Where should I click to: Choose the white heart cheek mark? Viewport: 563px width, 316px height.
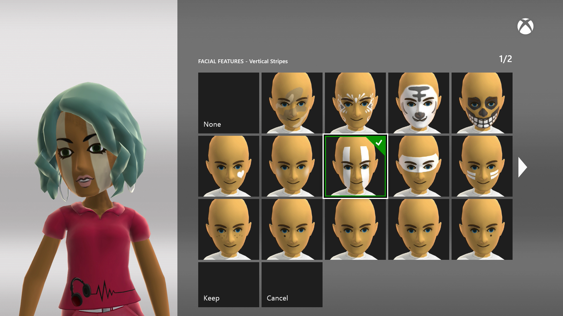coord(228,166)
